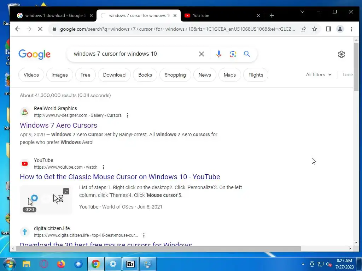Open Download the 30 best free mouse cursors link
The width and height of the screenshot is (362, 271).
pyautogui.click(x=106, y=243)
